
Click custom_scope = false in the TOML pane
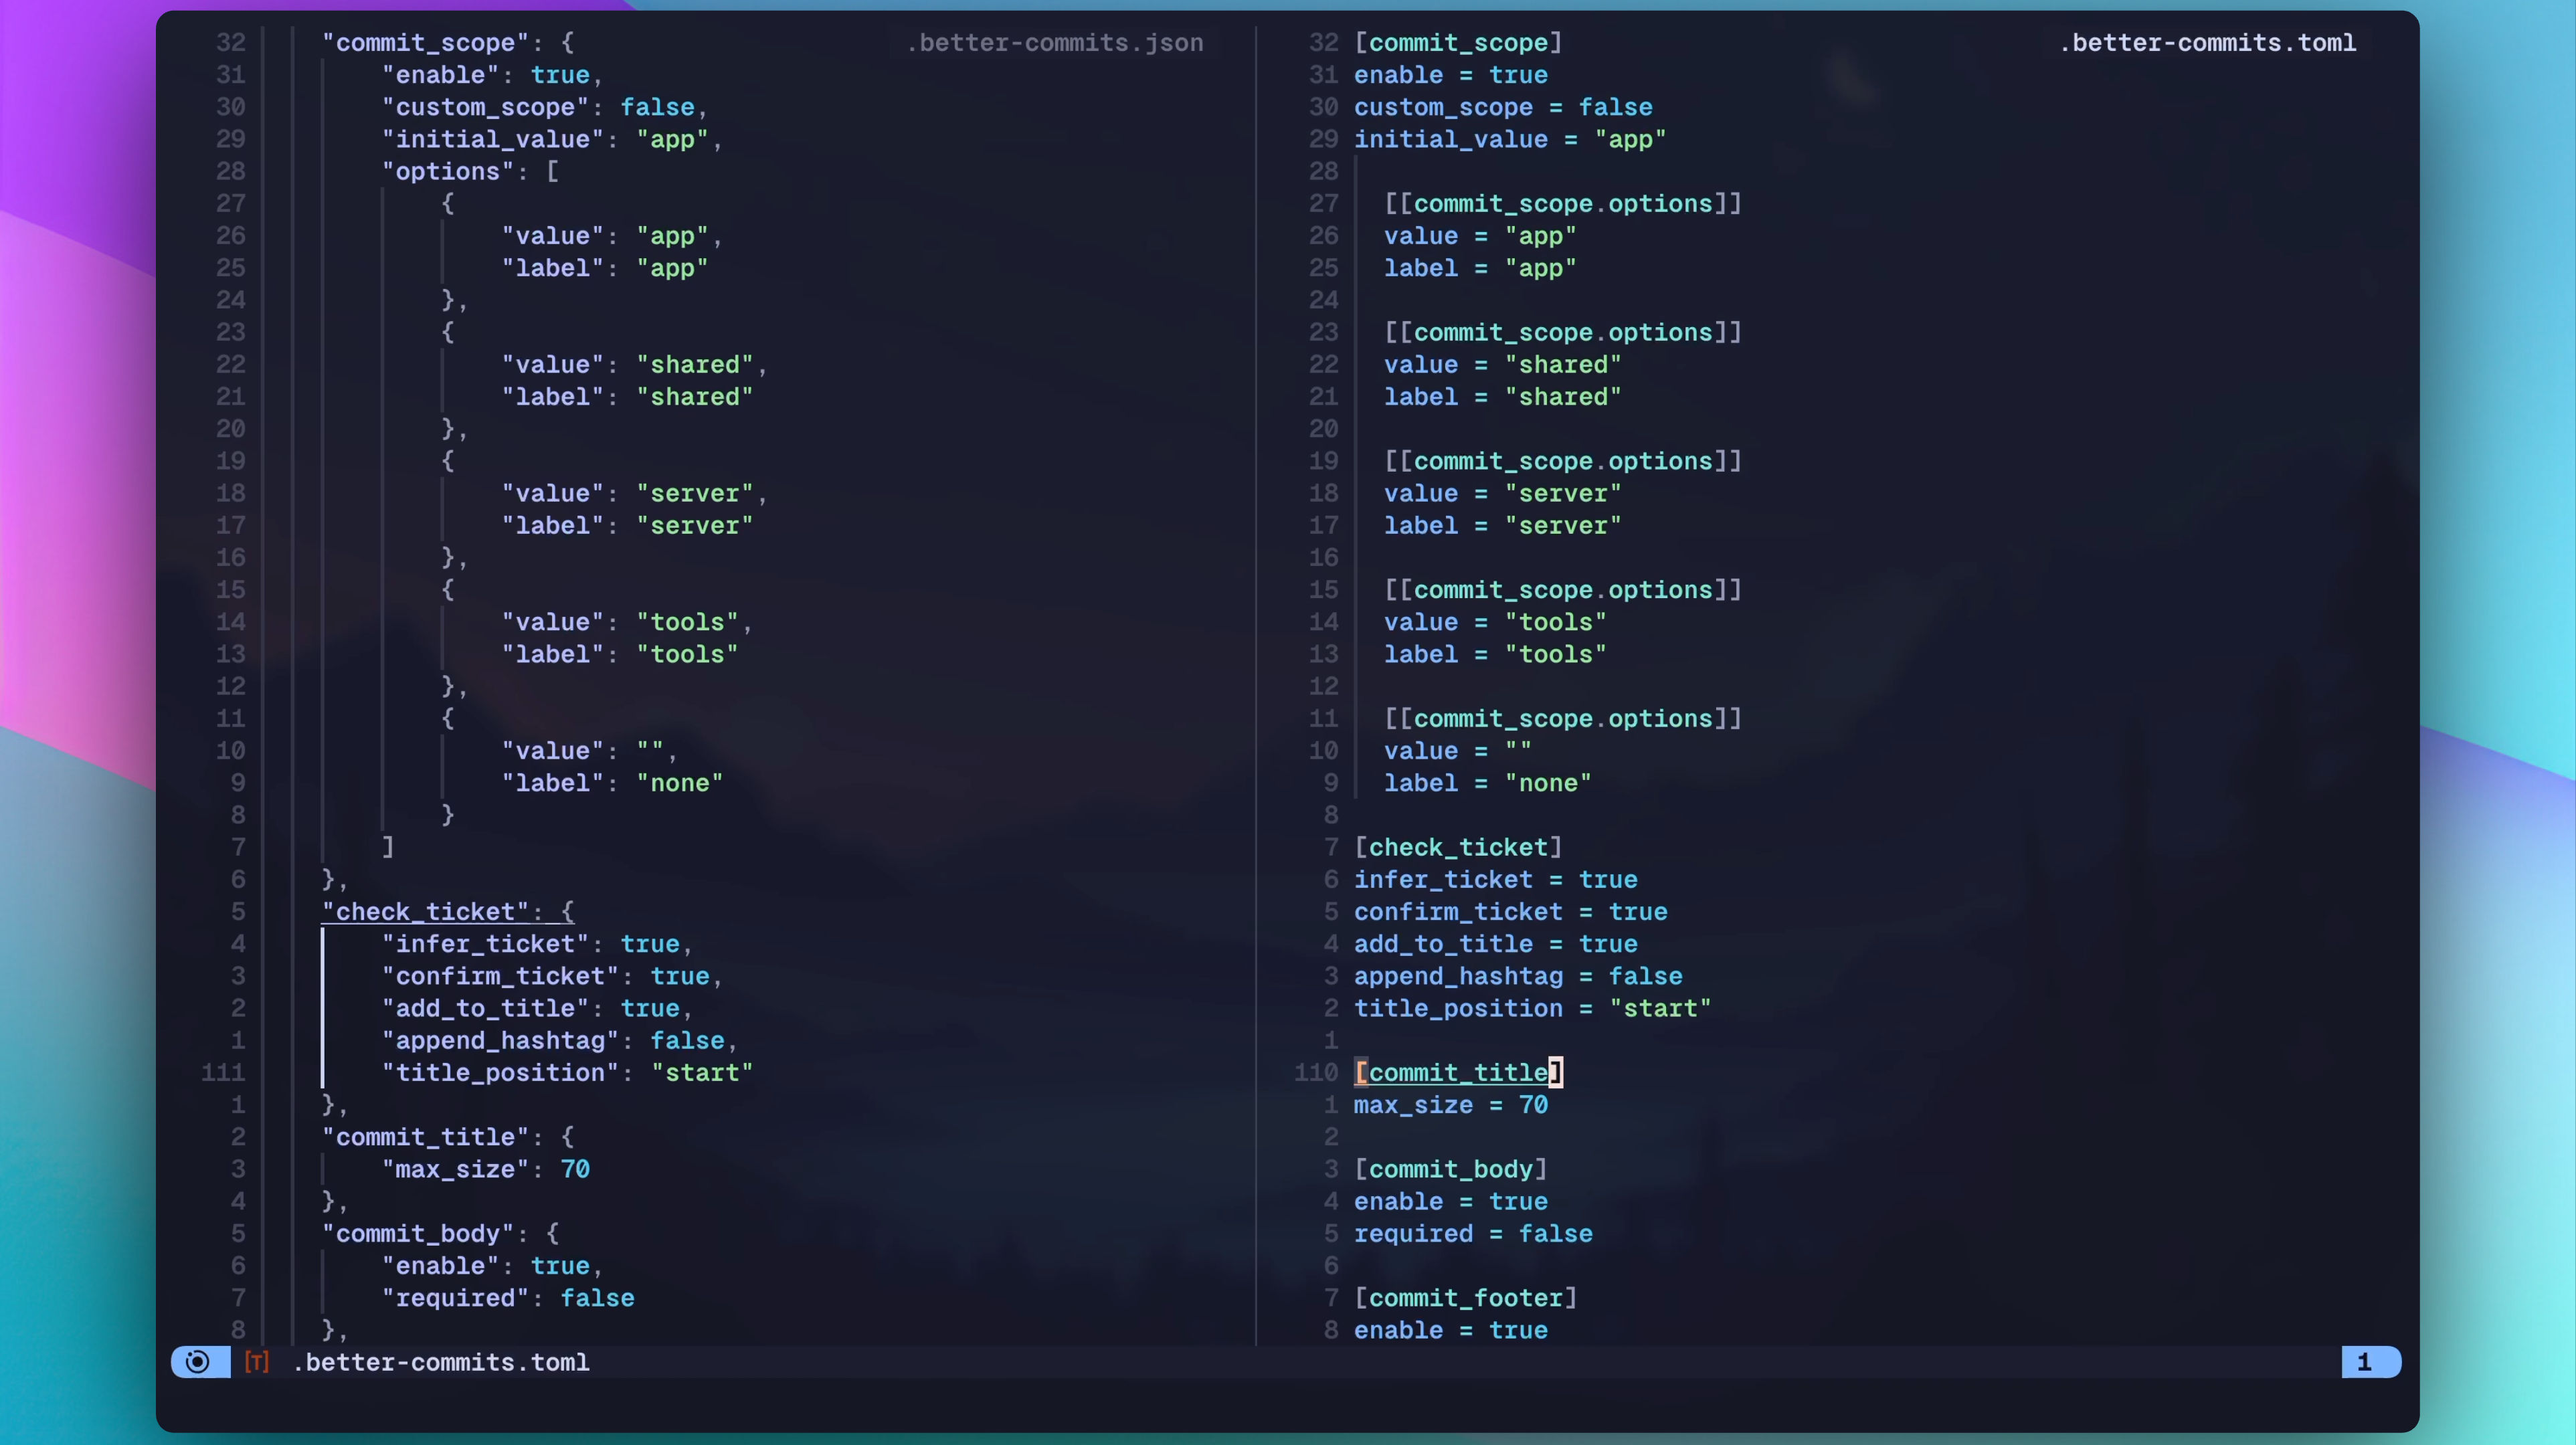[1503, 107]
